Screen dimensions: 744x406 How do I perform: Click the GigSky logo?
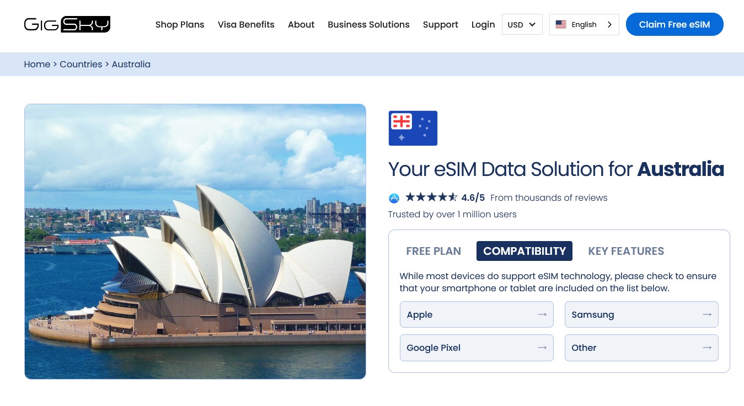[x=67, y=24]
